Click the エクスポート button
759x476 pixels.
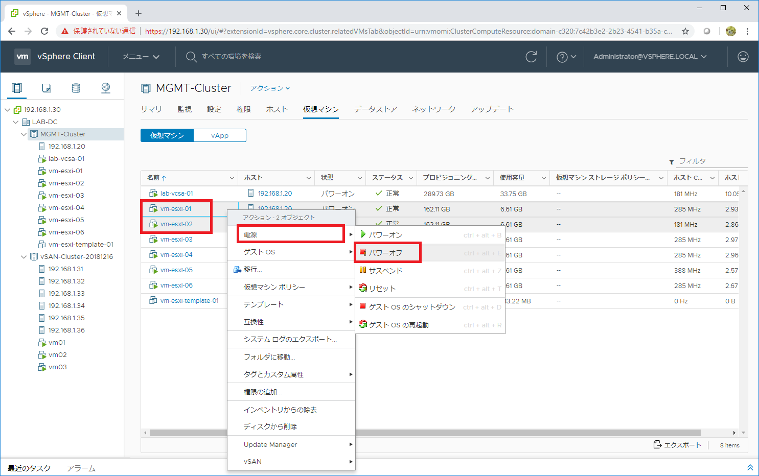[677, 445]
